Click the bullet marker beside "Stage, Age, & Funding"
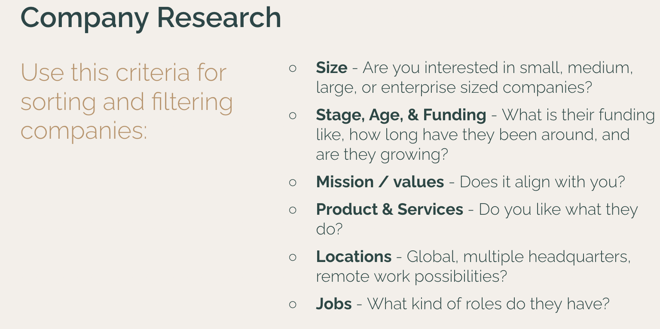Screen dimensions: 660x329 pos(293,115)
